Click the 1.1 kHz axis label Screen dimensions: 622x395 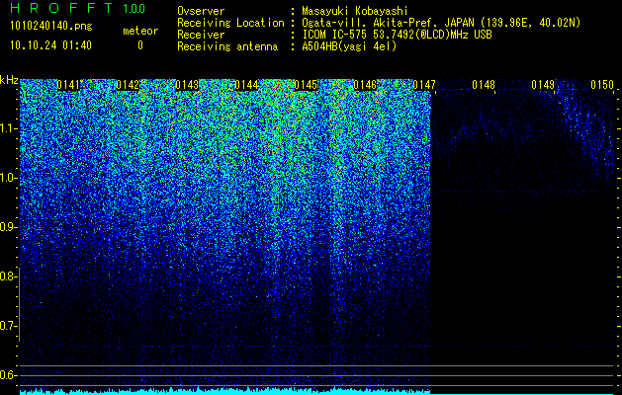[x=9, y=128]
